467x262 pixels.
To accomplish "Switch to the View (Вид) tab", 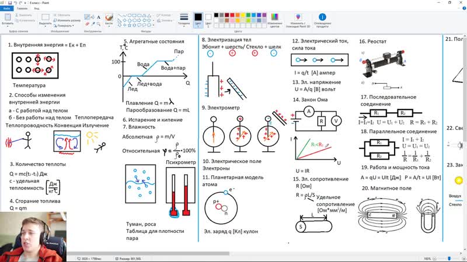I will 37,8.
